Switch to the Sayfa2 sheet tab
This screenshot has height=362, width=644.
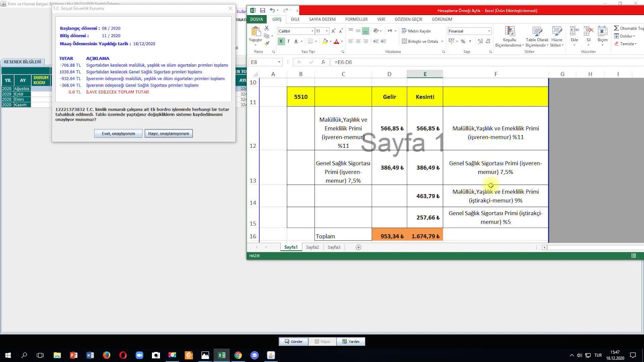tap(312, 247)
